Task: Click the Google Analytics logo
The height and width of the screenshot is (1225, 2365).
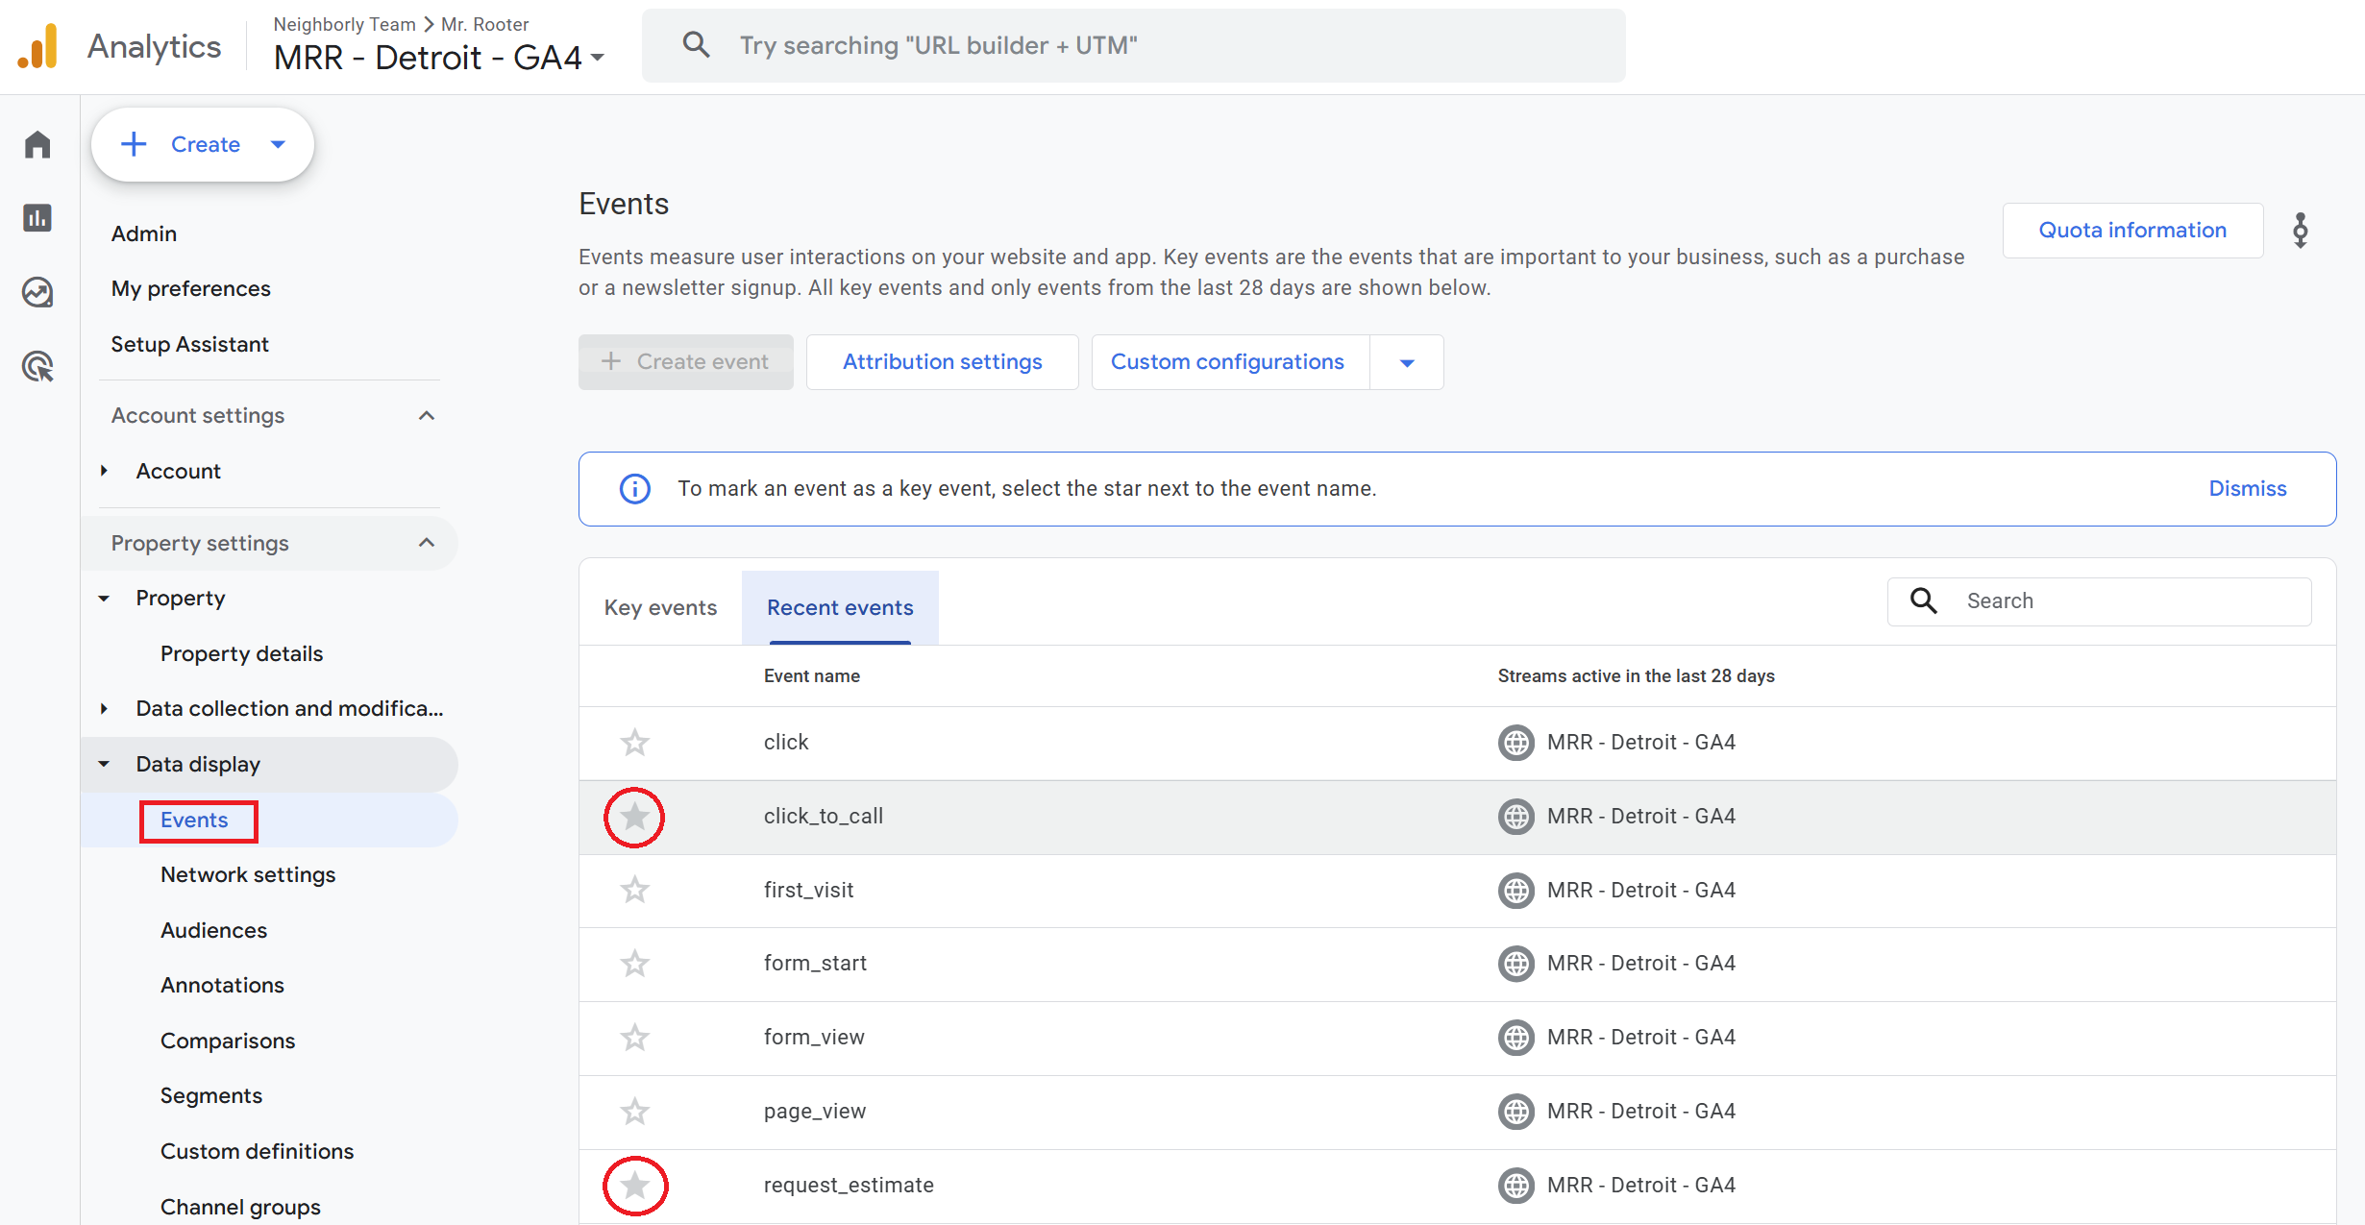Action: coord(38,46)
